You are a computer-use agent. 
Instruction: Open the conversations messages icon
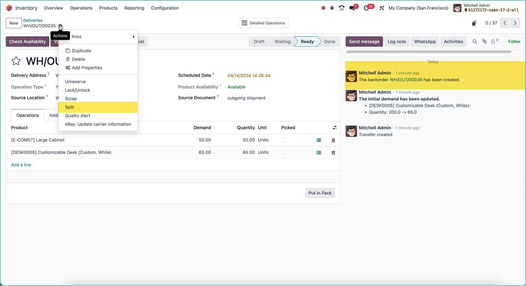coord(352,8)
